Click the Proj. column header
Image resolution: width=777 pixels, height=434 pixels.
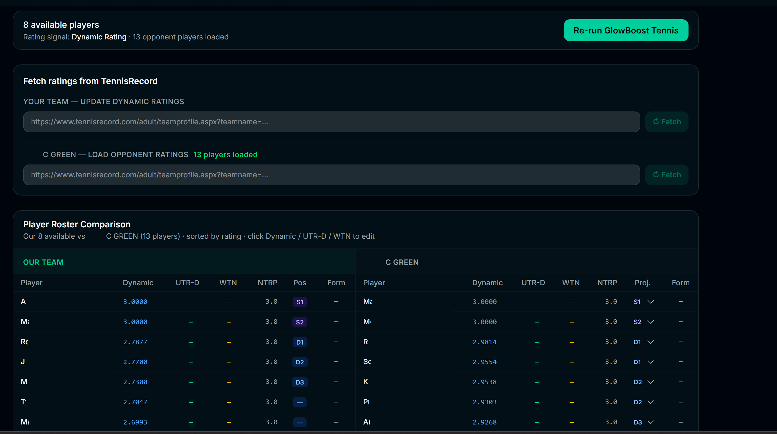tap(643, 283)
